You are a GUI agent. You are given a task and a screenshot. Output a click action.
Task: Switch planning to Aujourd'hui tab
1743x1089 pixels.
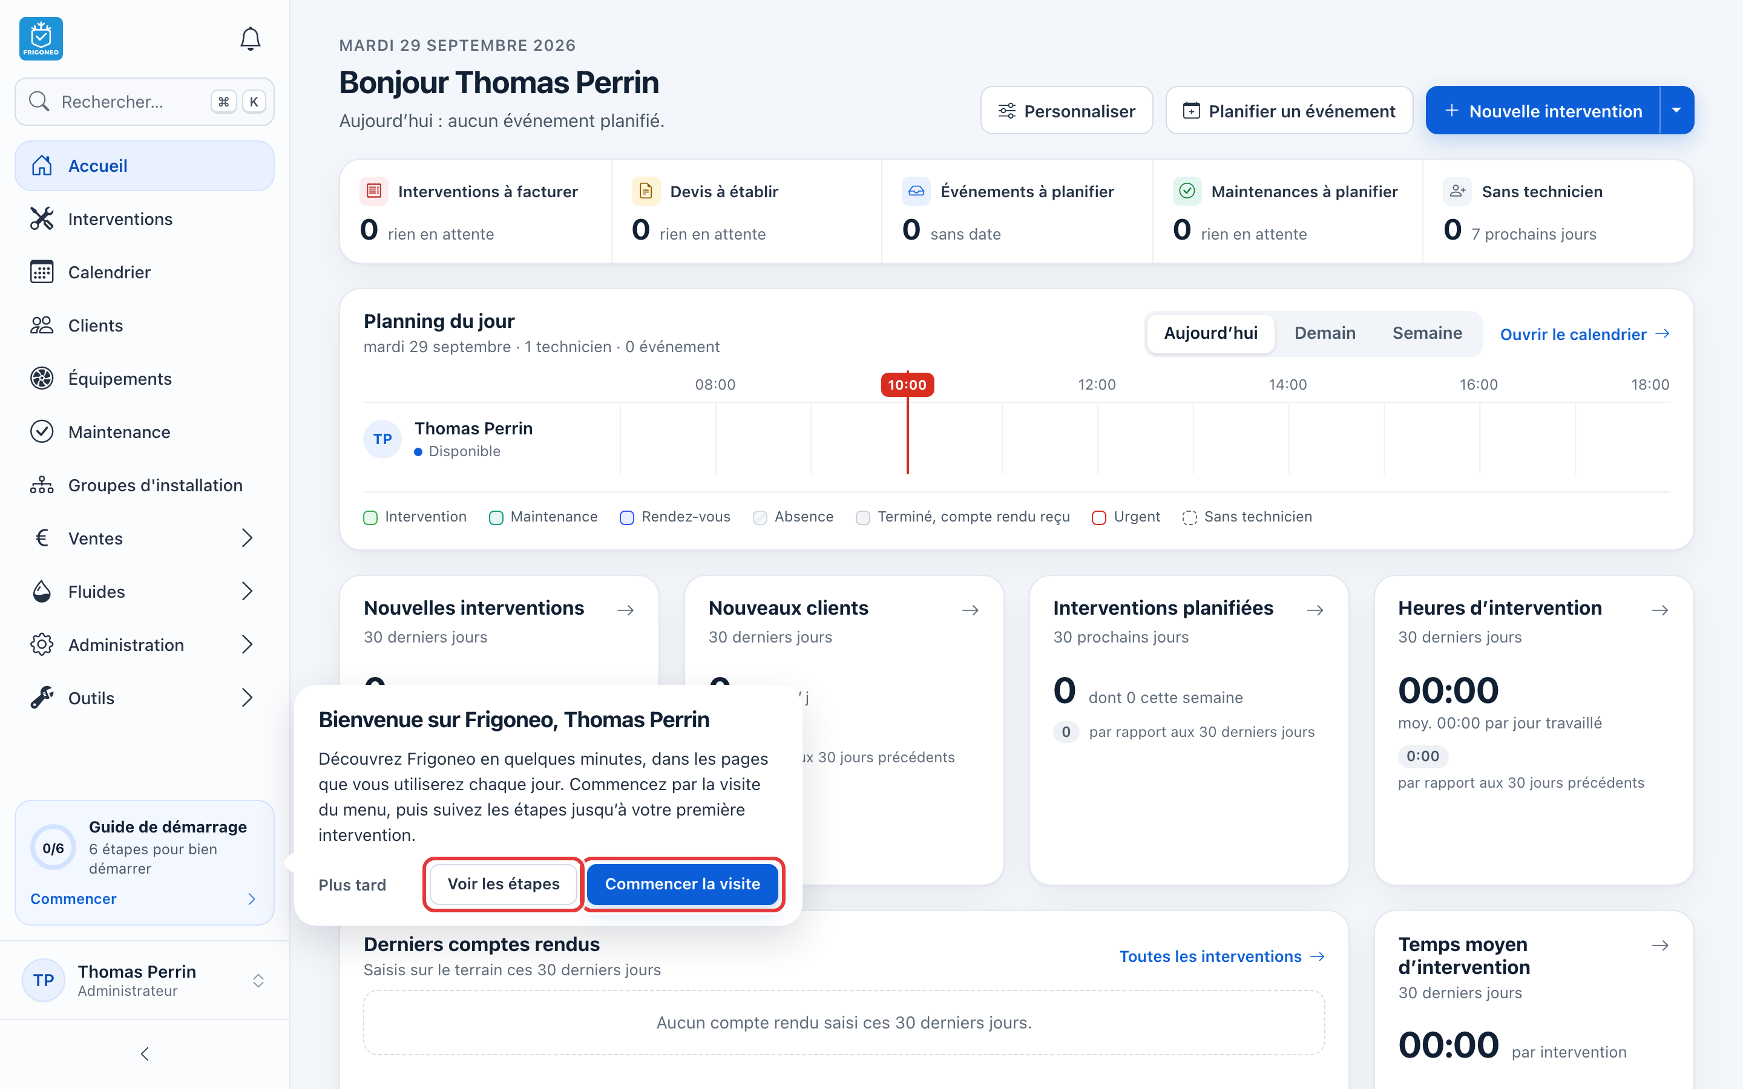pyautogui.click(x=1211, y=333)
